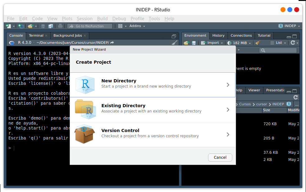The image size is (306, 192).
Task: Click the New File icon in toolbar
Action: [x=8, y=26]
